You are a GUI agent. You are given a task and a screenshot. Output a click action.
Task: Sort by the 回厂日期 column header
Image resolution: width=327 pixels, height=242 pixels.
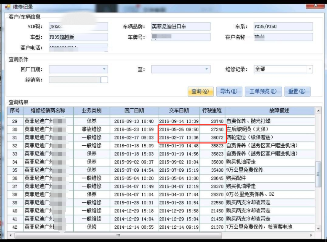134,111
